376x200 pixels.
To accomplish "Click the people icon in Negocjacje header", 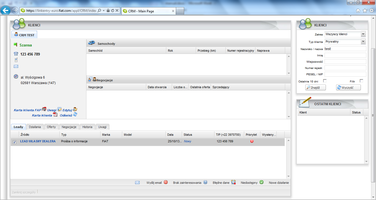I will pyautogui.click(x=92, y=80).
